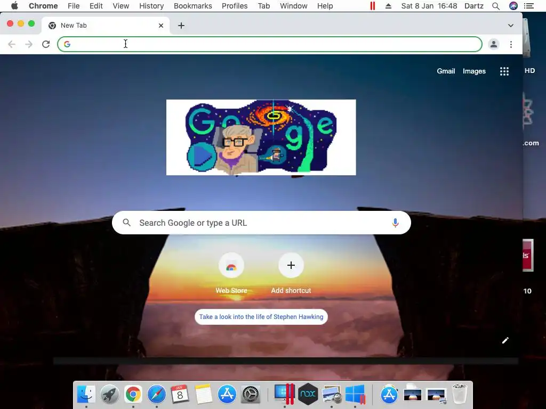Viewport: 546px width, 409px height.
Task: Open the Windows virtual machine Dock icon
Action: (355, 395)
